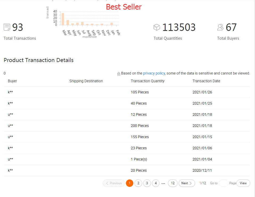Click the Total Buyers people icon
Image resolution: width=255 pixels, height=197 pixels.
click(220, 27)
